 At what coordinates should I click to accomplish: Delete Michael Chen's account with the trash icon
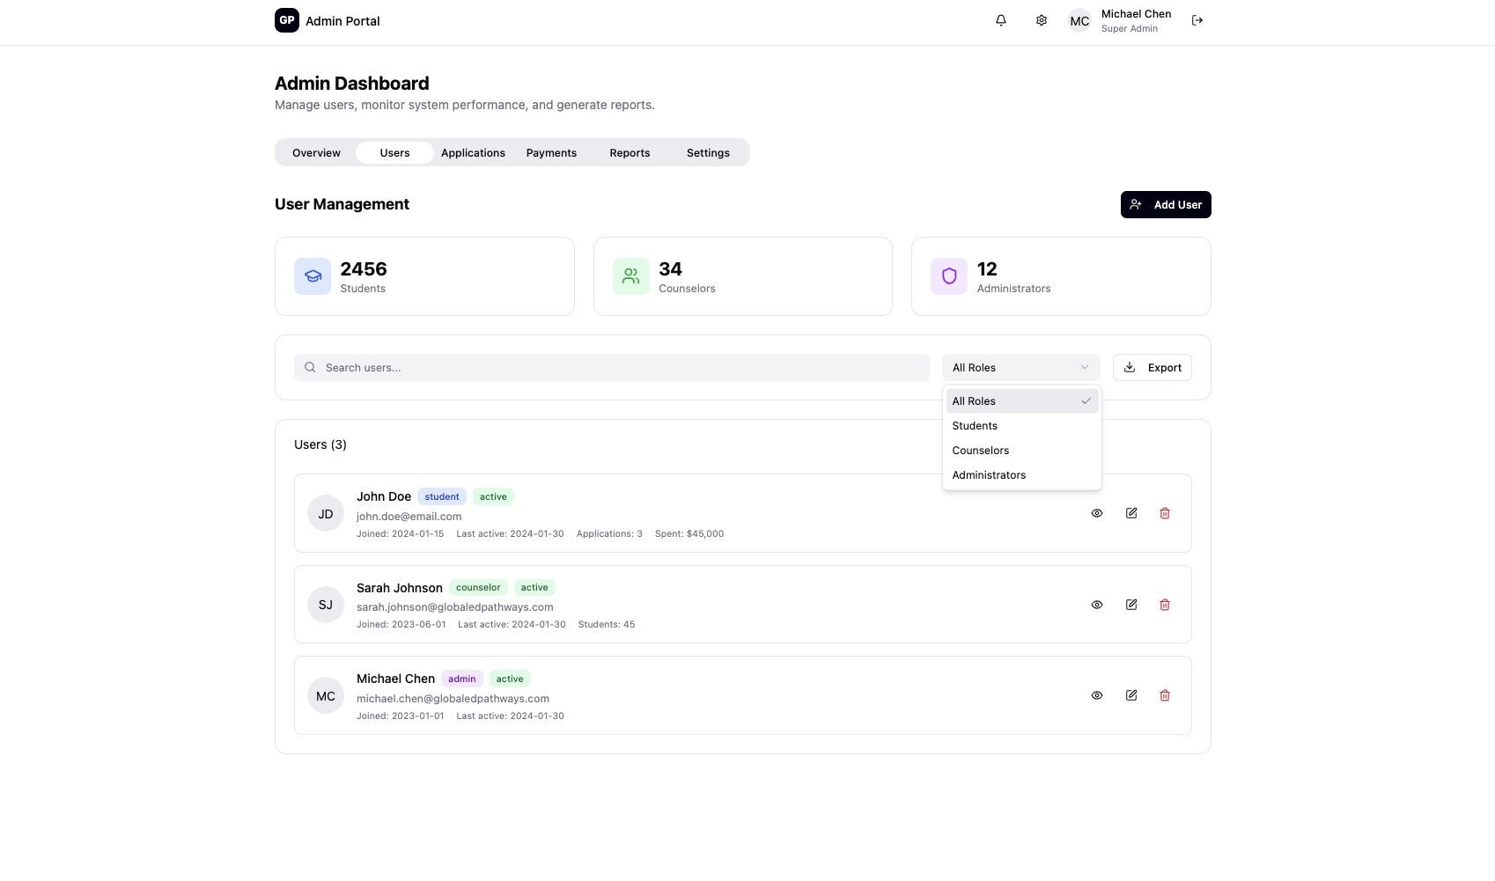click(x=1165, y=695)
